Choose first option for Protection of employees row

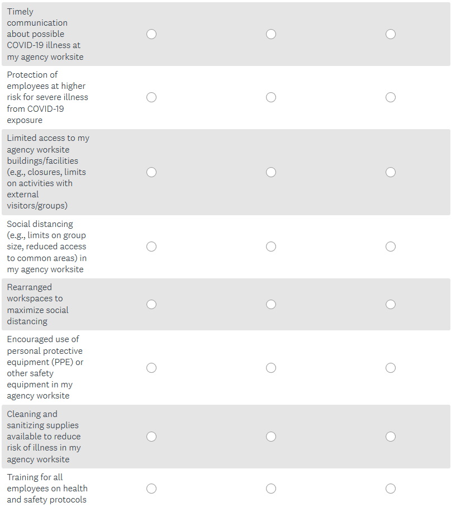click(x=151, y=97)
